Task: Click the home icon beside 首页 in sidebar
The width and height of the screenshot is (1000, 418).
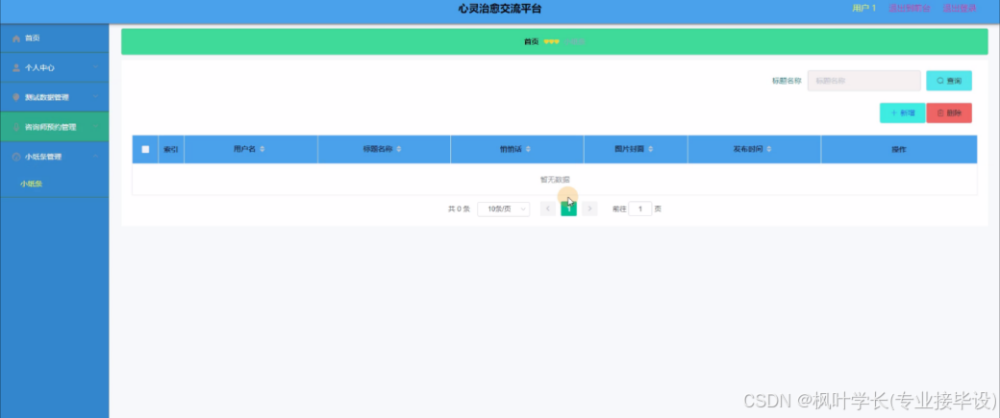Action: click(x=16, y=38)
